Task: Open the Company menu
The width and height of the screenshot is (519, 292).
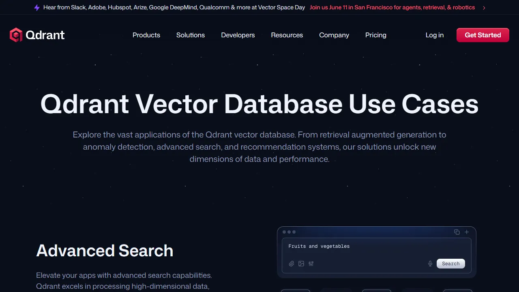Action: [334, 35]
